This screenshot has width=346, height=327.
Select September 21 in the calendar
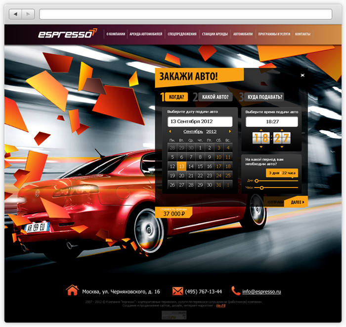pyautogui.click(x=191, y=176)
